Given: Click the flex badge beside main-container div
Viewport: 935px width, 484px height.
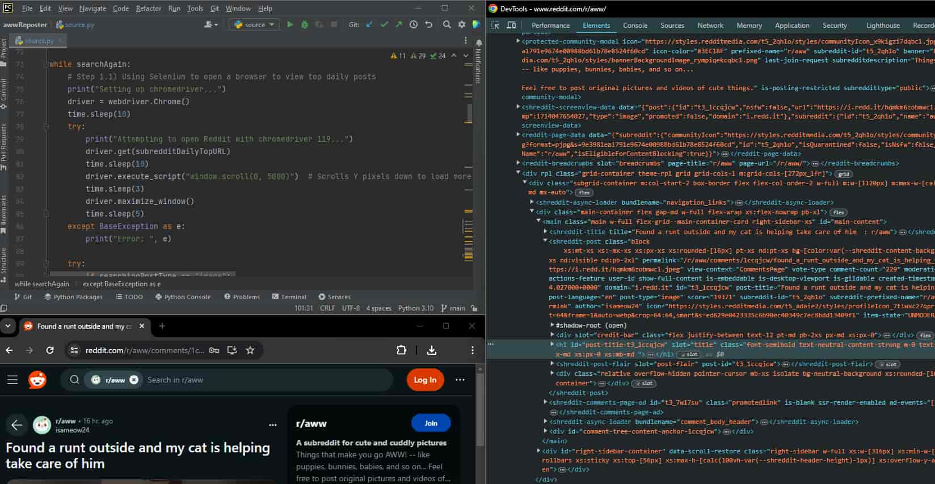Looking at the screenshot, I should click(x=839, y=212).
